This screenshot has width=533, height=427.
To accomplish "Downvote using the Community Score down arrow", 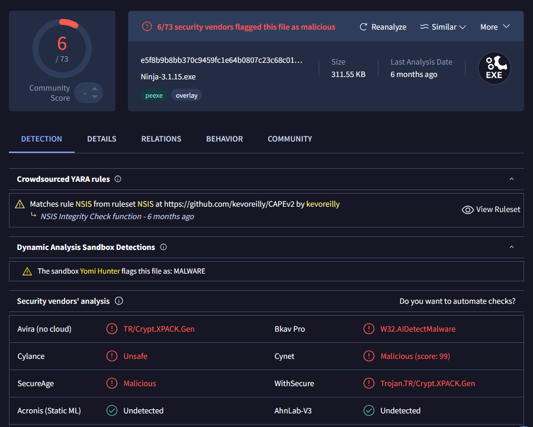I will click(x=95, y=97).
